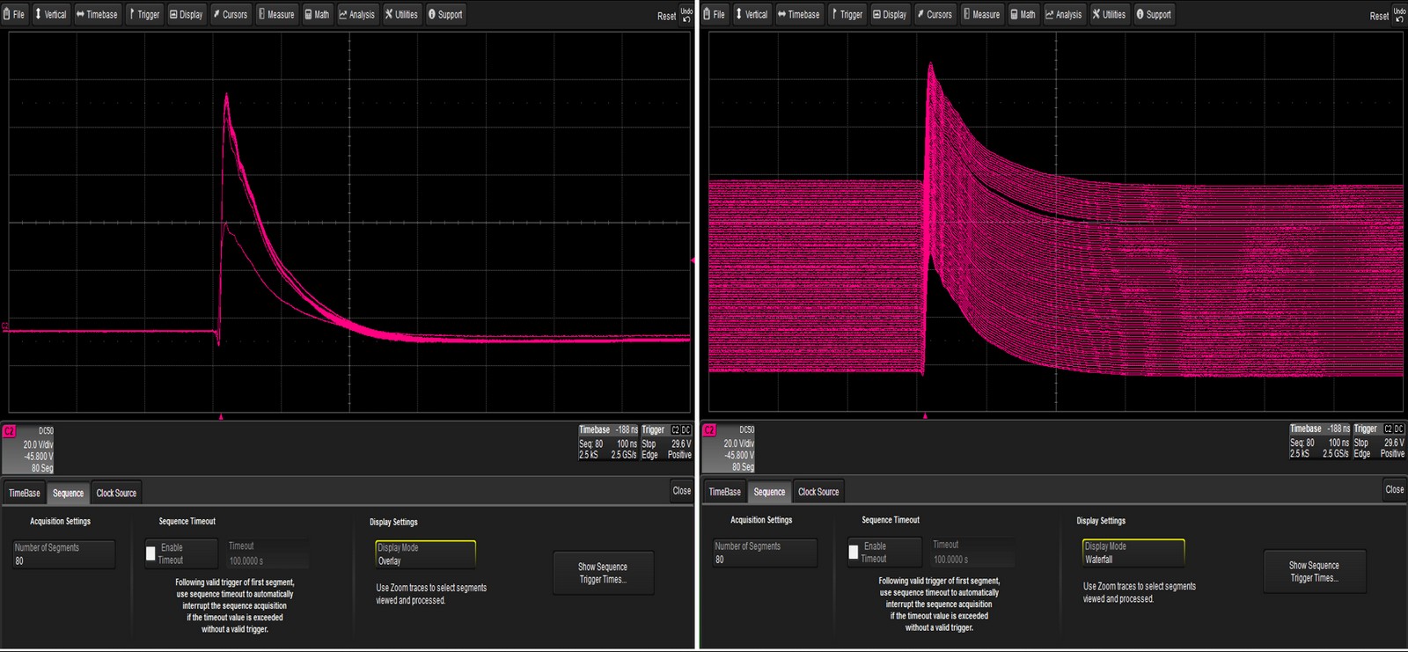Click the C2 ground level marker at the left grid's edge
The height and width of the screenshot is (652, 1408).
click(5, 326)
